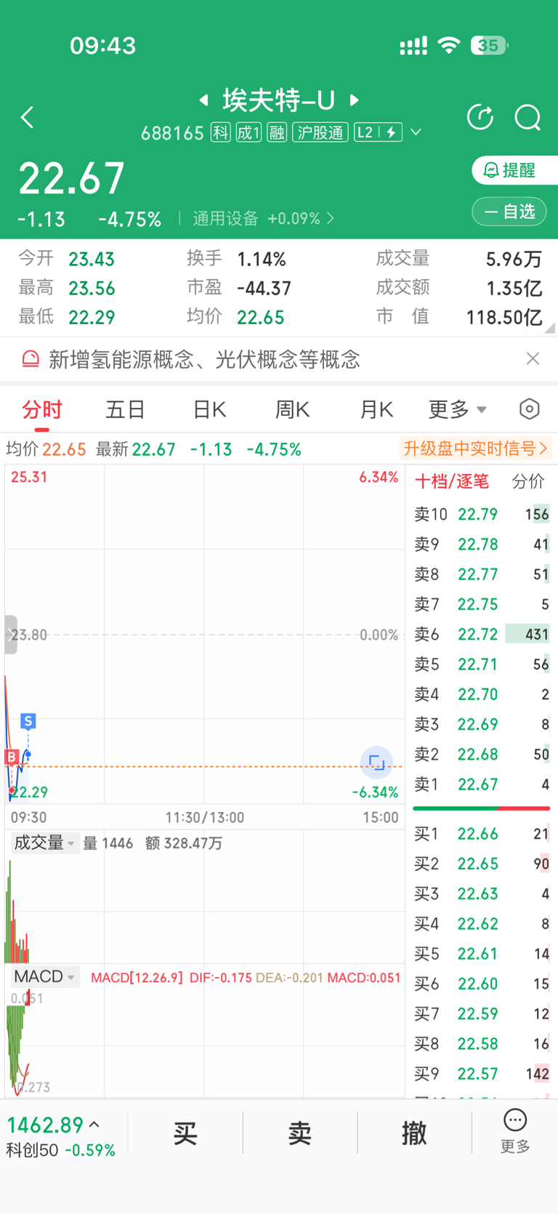
Task: Tap the L2 lightning badge
Action: [x=378, y=132]
